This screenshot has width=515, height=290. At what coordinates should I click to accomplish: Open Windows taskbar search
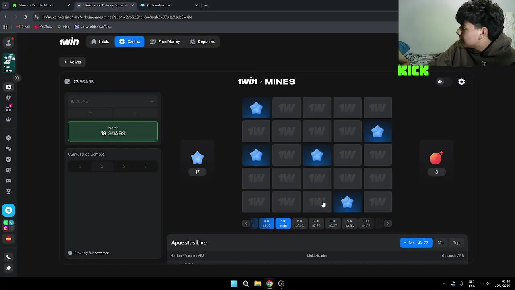pyautogui.click(x=246, y=284)
